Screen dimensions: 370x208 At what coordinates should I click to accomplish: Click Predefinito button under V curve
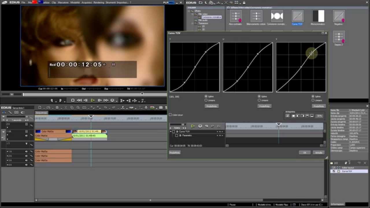[x=319, y=106]
